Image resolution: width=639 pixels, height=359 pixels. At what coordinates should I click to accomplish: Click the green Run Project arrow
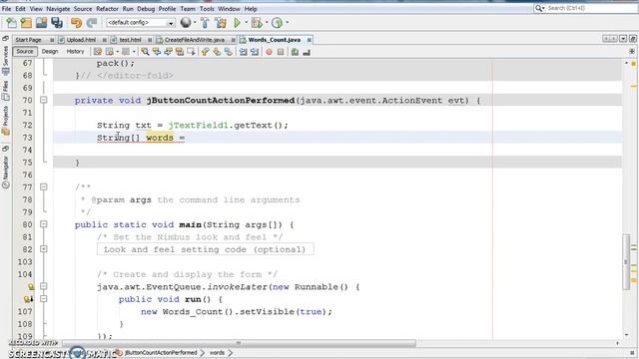[237, 23]
